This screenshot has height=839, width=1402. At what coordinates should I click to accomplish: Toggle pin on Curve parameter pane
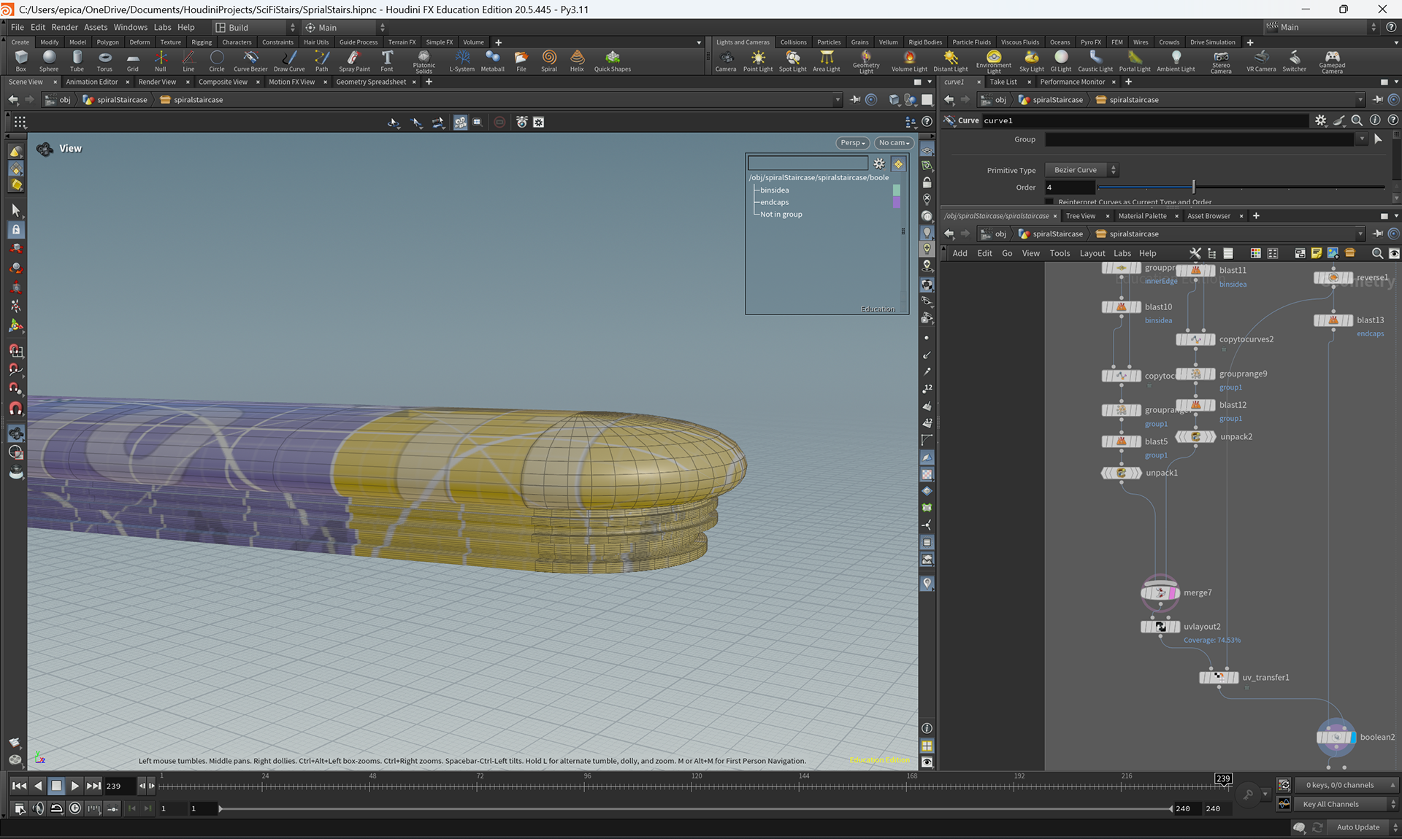coord(1378,100)
